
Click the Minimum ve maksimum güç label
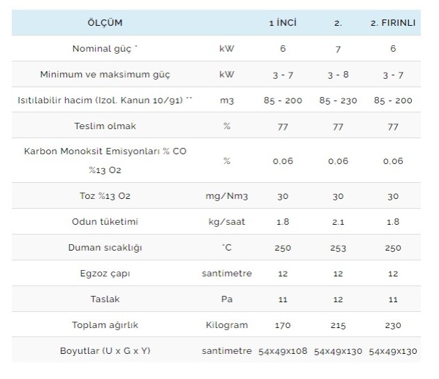coord(105,75)
